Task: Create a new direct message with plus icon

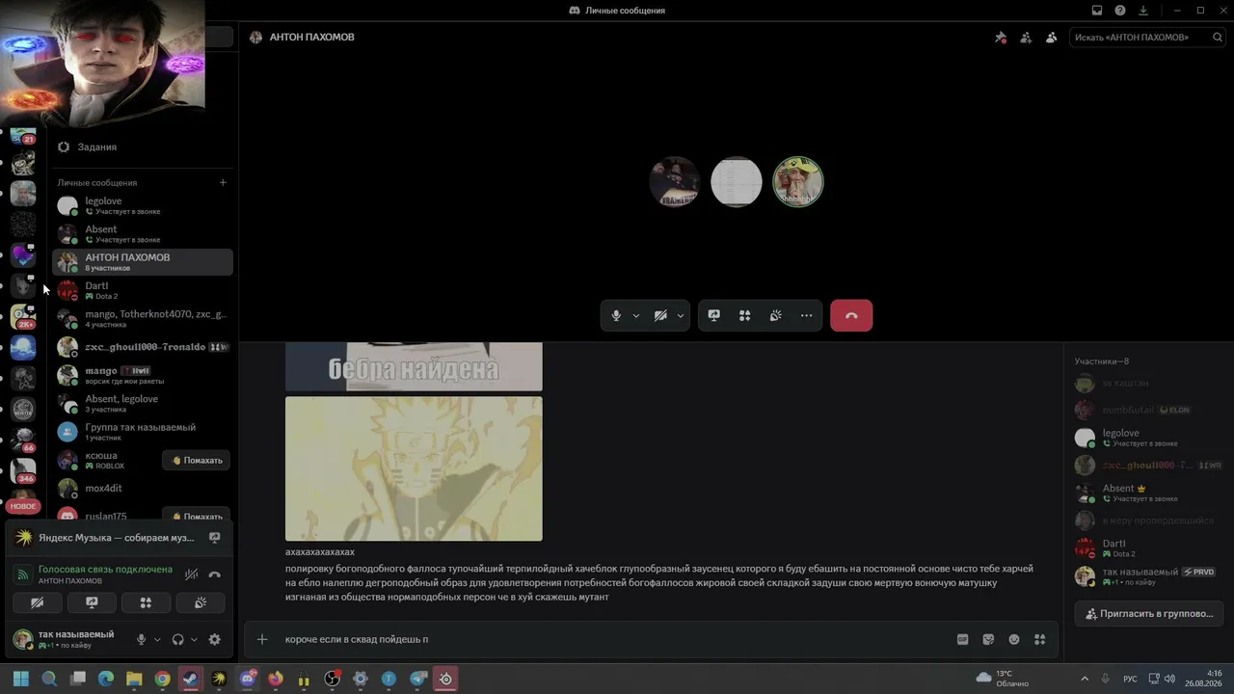Action: click(x=223, y=182)
